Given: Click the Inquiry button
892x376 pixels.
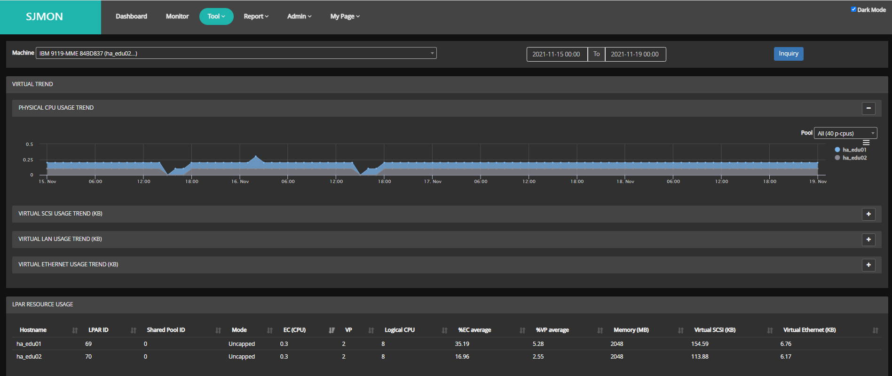Looking at the screenshot, I should 788,54.
